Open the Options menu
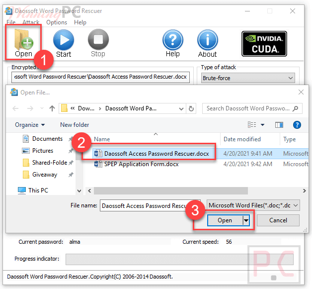Viewport: 312px width, 289px height. [x=57, y=22]
